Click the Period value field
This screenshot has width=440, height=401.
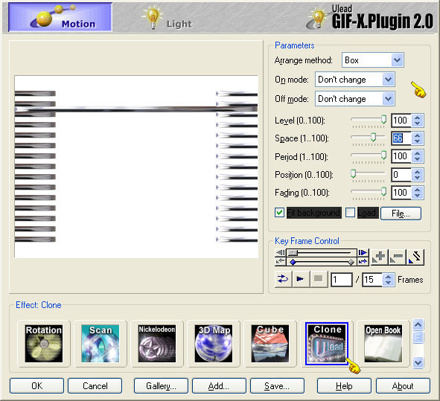(x=401, y=156)
